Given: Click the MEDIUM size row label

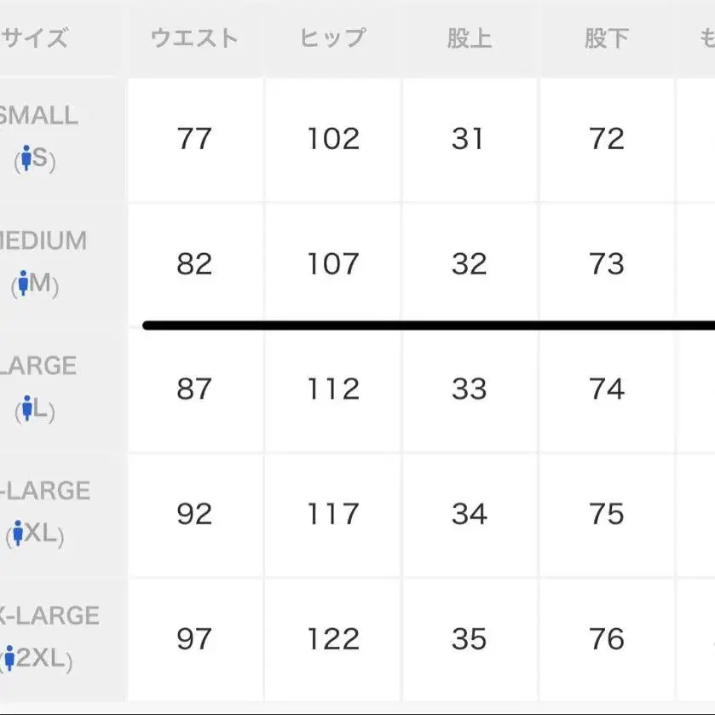Looking at the screenshot, I should click(x=43, y=241).
